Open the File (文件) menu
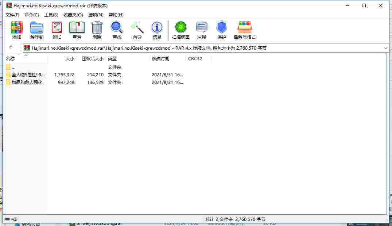 click(12, 15)
